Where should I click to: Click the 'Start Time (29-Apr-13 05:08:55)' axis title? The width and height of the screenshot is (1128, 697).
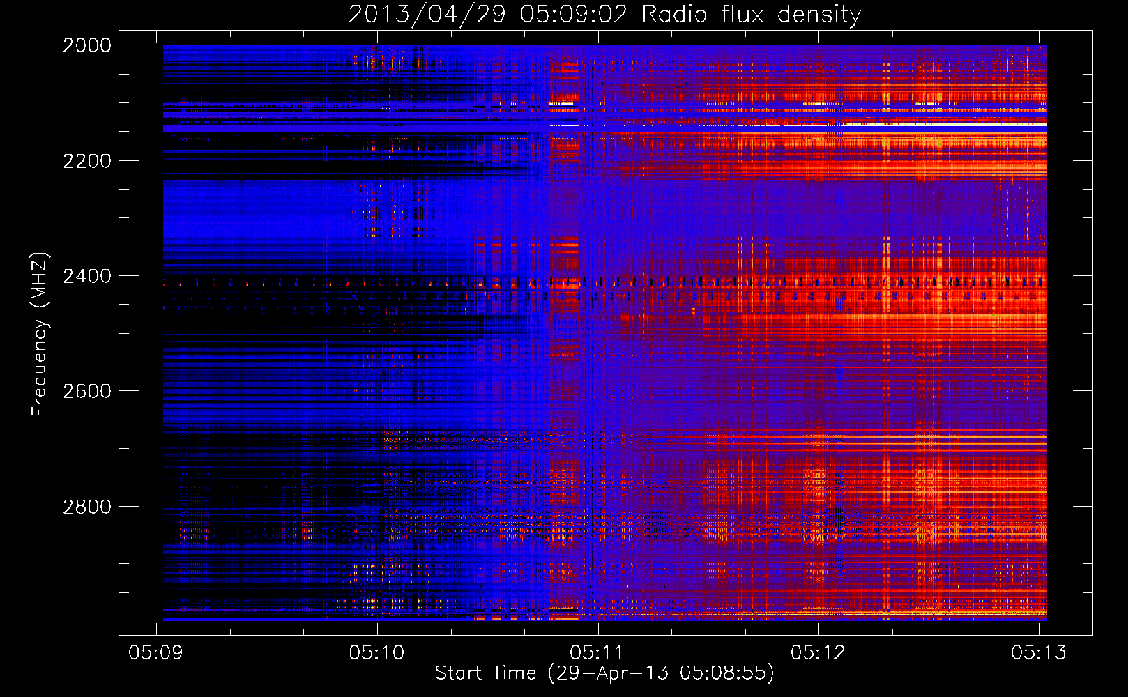click(604, 673)
